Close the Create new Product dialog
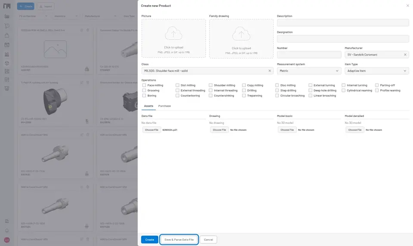The width and height of the screenshot is (413, 246). click(x=407, y=6)
